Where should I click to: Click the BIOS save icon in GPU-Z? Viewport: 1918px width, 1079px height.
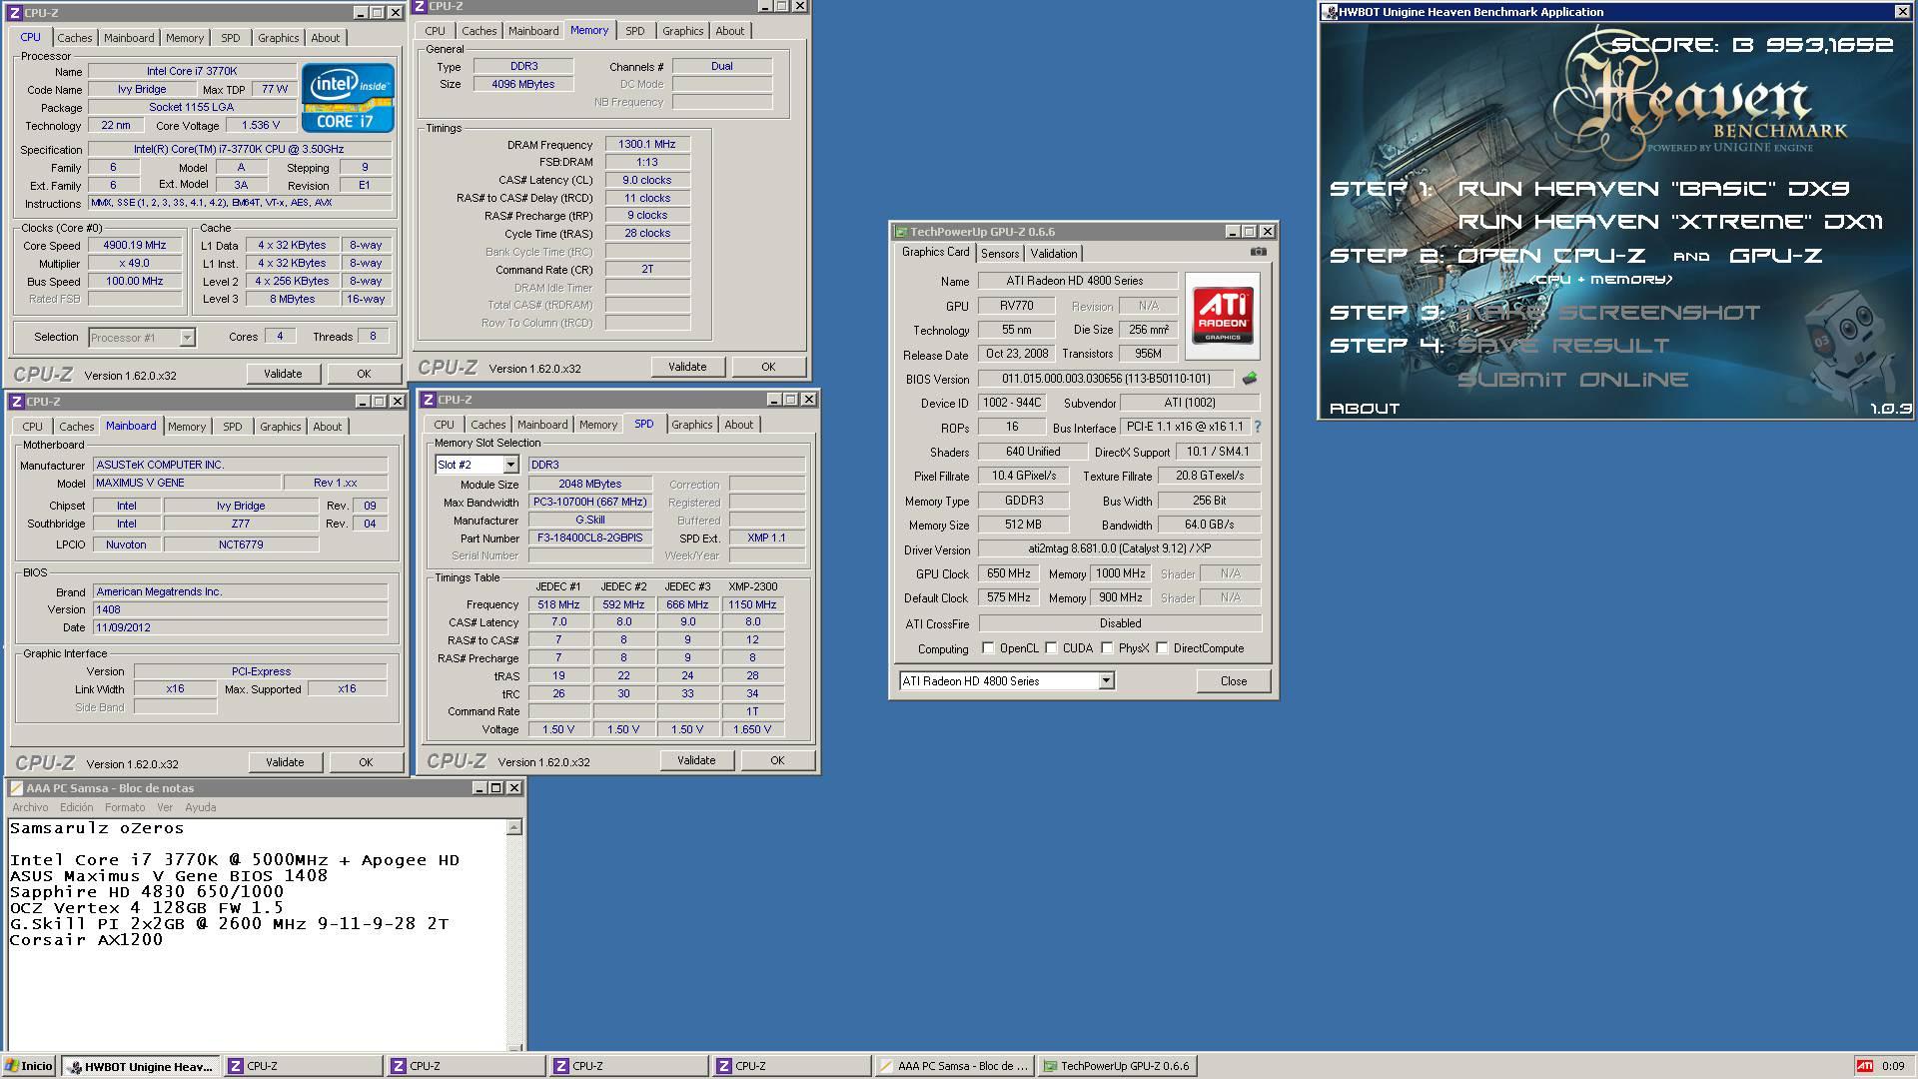click(x=1249, y=379)
